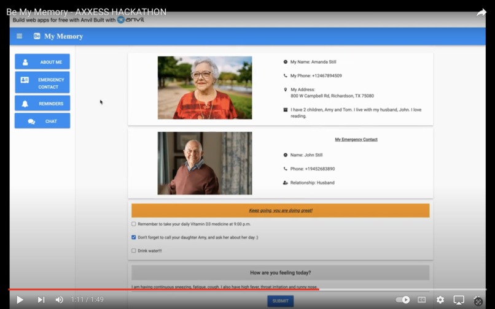This screenshot has width=495, height=309.
Task: Go to the Reminders section
Action: pyautogui.click(x=42, y=104)
